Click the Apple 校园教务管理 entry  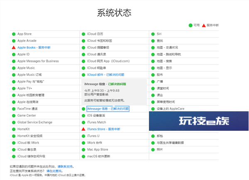31,95
